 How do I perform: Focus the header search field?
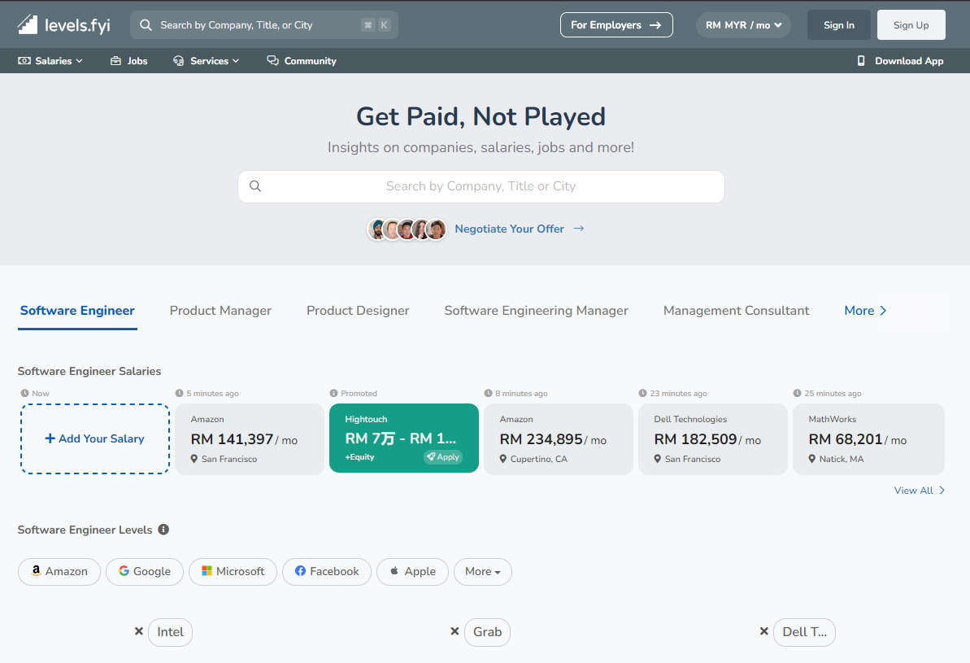(264, 24)
